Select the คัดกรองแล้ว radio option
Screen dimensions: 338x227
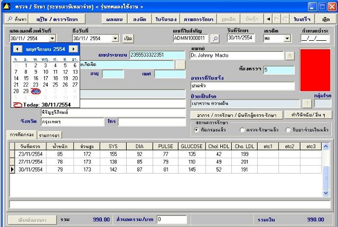(197, 130)
